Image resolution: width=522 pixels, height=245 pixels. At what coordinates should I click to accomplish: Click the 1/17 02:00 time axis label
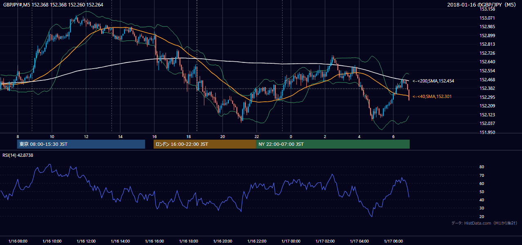(325, 241)
